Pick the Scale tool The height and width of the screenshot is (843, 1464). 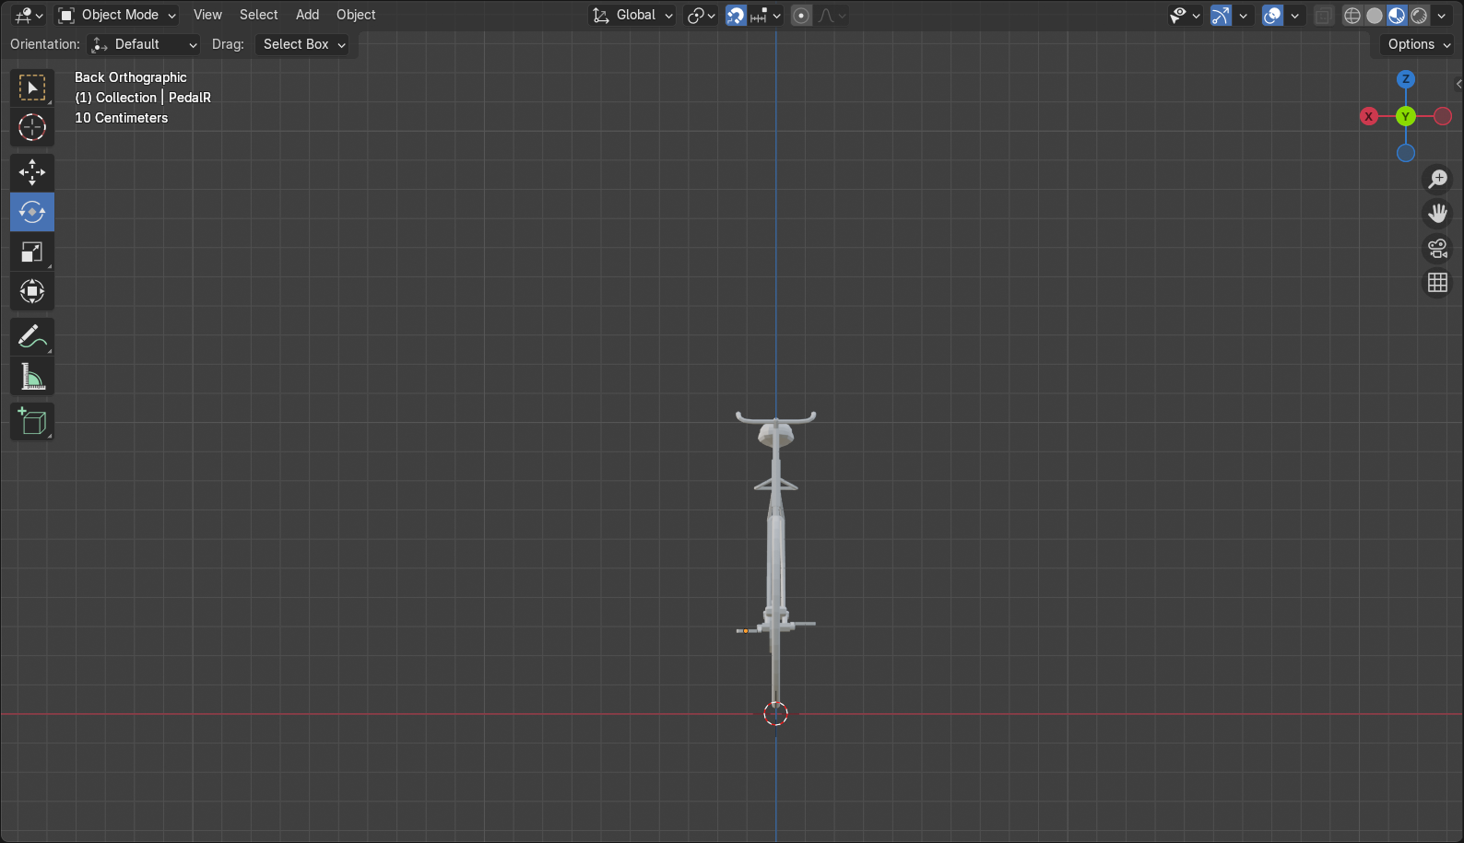point(32,252)
